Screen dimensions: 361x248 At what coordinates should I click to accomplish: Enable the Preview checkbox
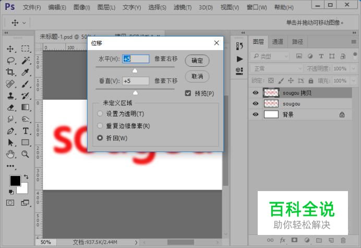click(188, 93)
